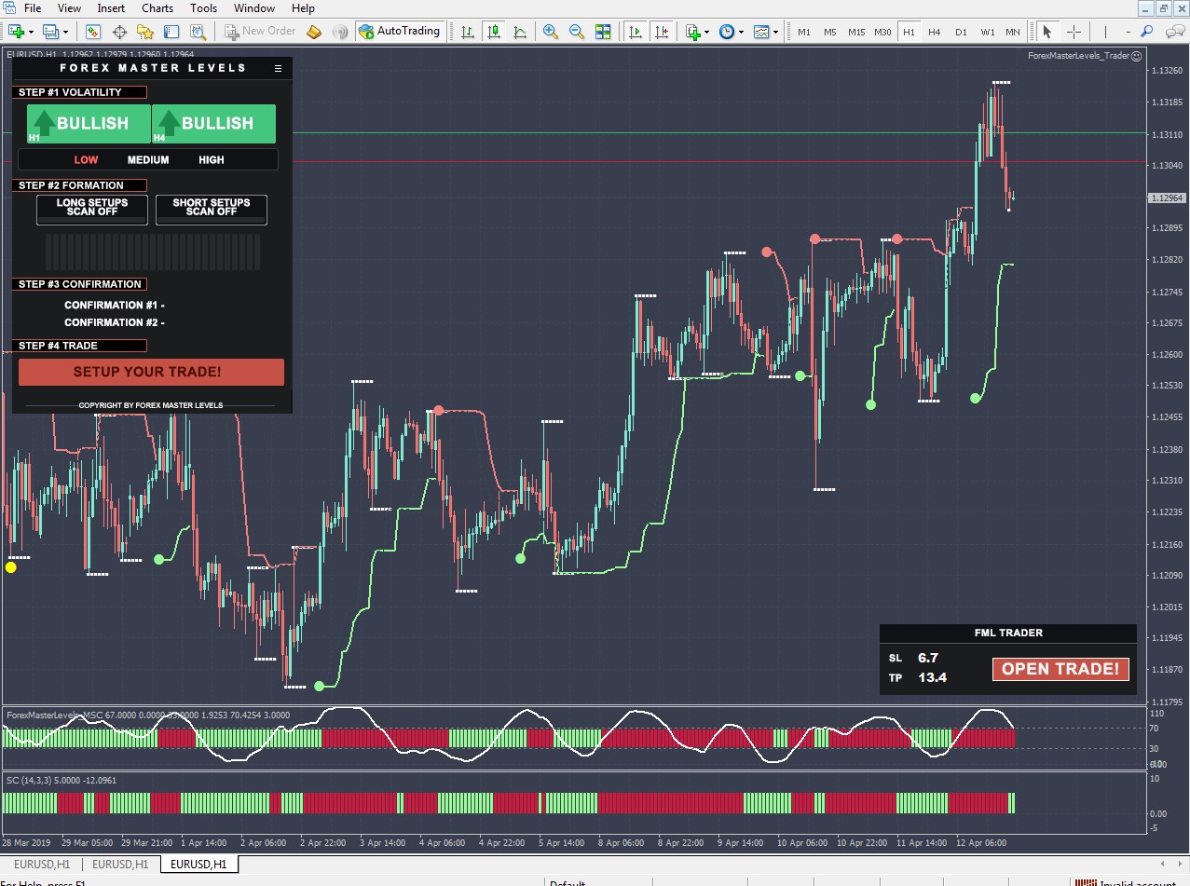Select the M15 timeframe
Image resolution: width=1190 pixels, height=886 pixels.
tap(856, 32)
